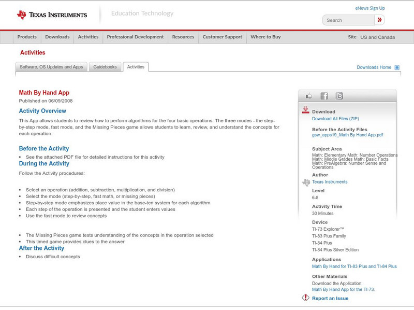The image size is (414, 310).
Task: Click the Texas Instruments logo
Action: point(52,15)
